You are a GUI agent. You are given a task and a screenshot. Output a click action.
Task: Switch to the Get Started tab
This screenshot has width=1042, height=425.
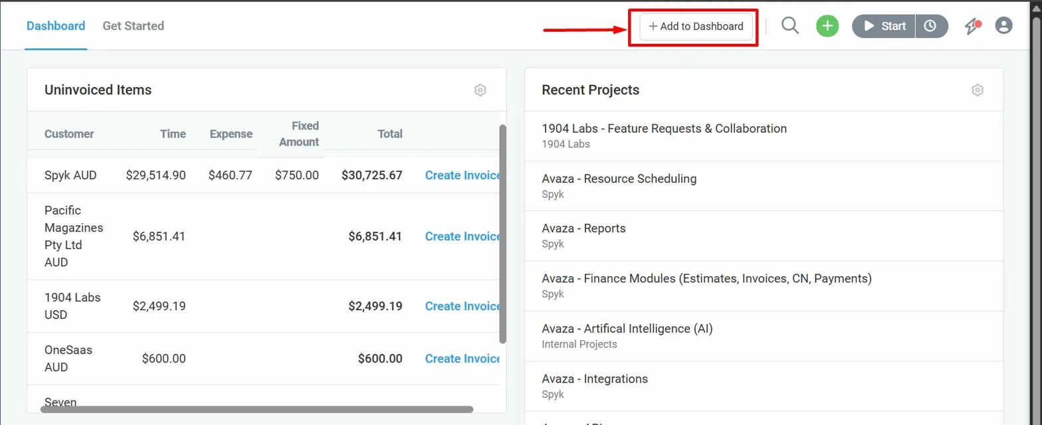point(133,26)
